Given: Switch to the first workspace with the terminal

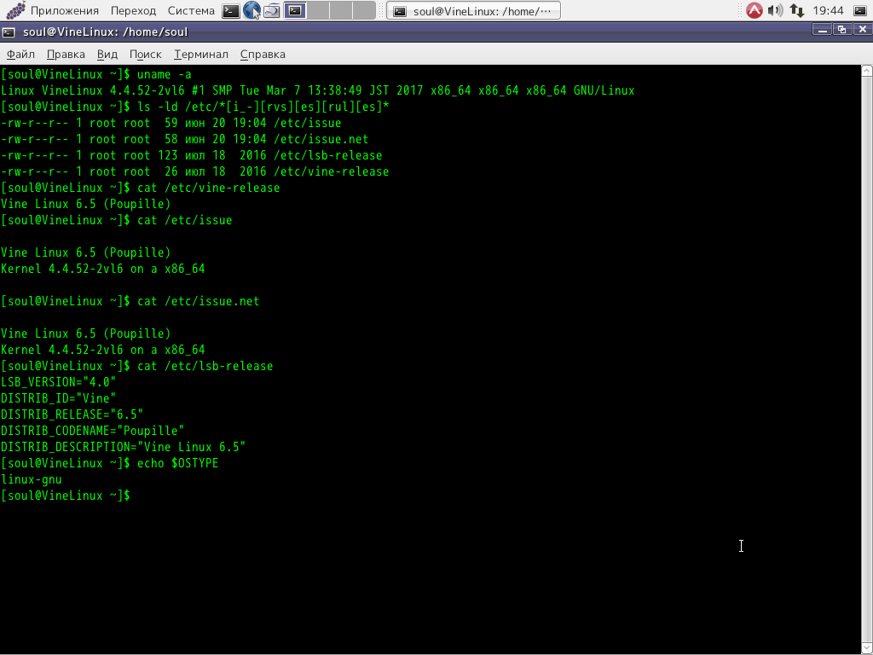Looking at the screenshot, I should (295, 10).
